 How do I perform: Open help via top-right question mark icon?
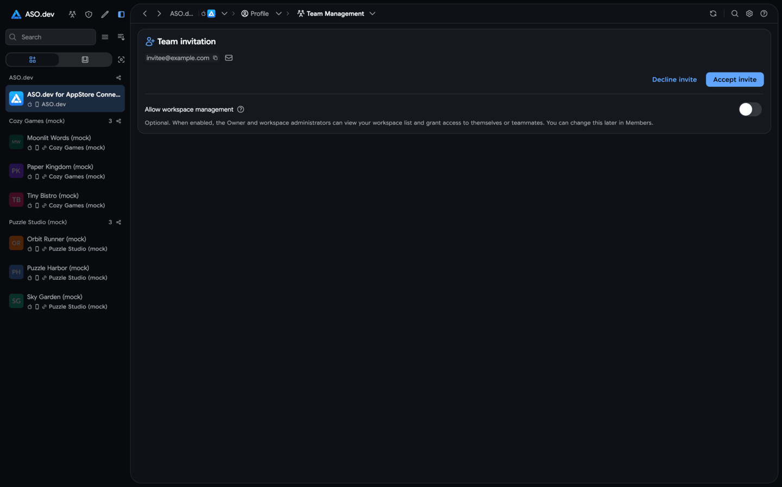pyautogui.click(x=764, y=14)
